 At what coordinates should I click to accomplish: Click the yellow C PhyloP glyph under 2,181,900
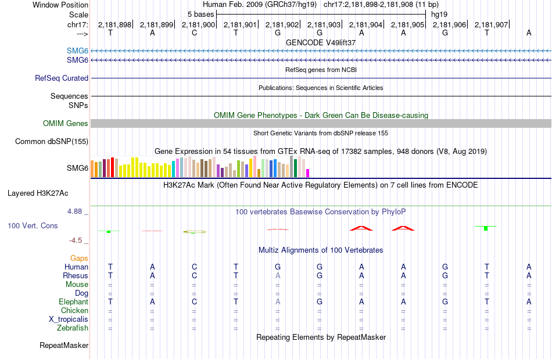click(x=194, y=232)
